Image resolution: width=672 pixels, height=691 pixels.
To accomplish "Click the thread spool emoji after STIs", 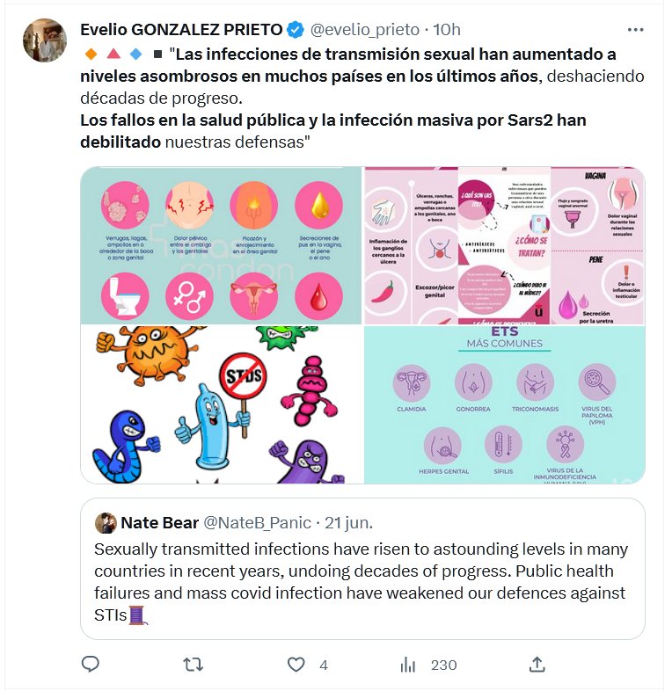I will [x=137, y=615].
